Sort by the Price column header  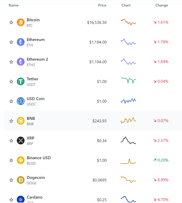point(102,5)
